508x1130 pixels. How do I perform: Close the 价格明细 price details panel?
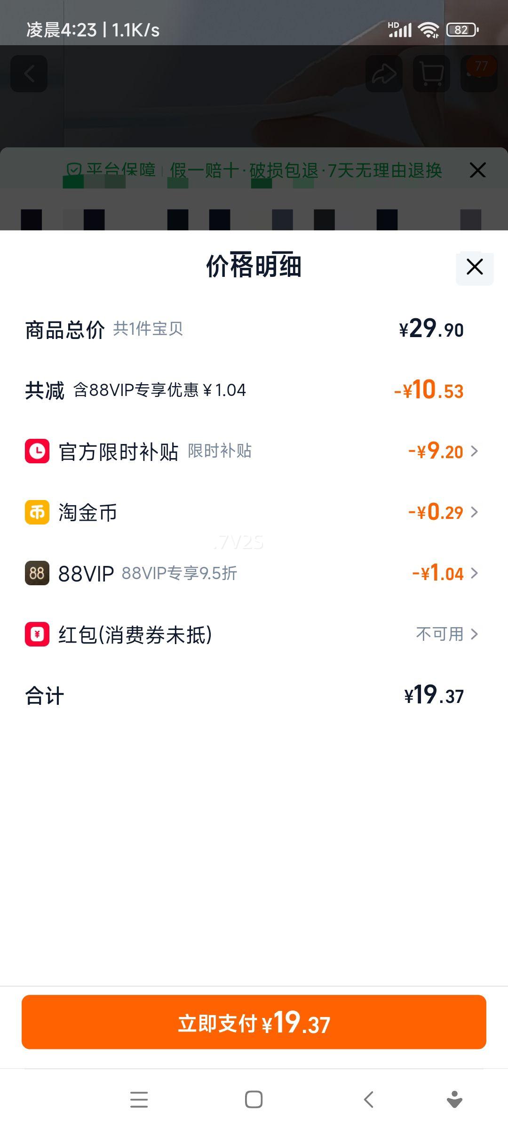475,267
